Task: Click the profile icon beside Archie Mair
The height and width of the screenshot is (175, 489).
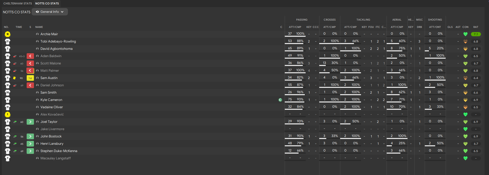Action: tap(37, 34)
